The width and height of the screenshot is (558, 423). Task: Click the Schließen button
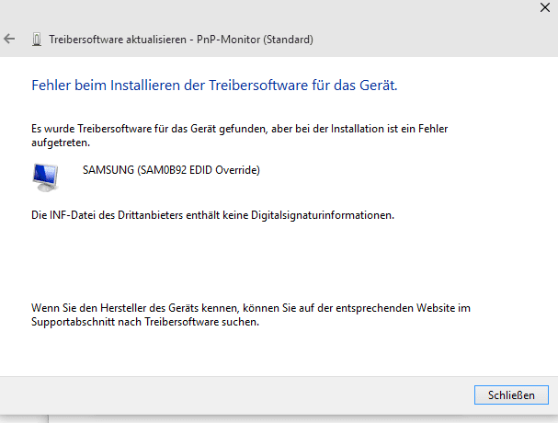pyautogui.click(x=511, y=394)
